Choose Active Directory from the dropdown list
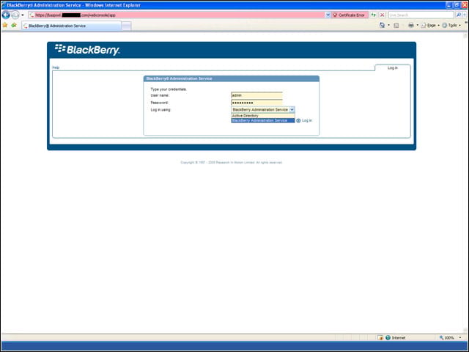The height and width of the screenshot is (352, 469). [x=263, y=116]
